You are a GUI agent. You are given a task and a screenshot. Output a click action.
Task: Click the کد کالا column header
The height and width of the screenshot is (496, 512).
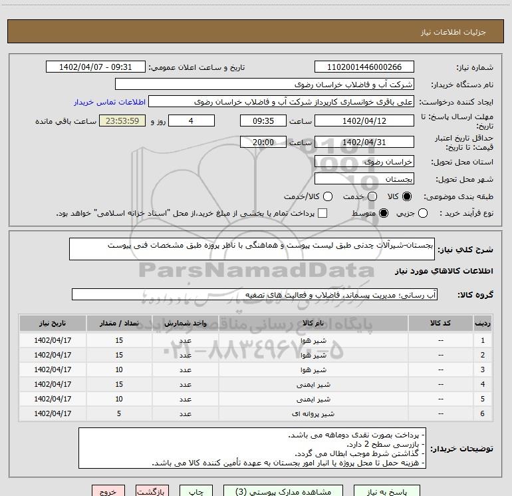440,324
